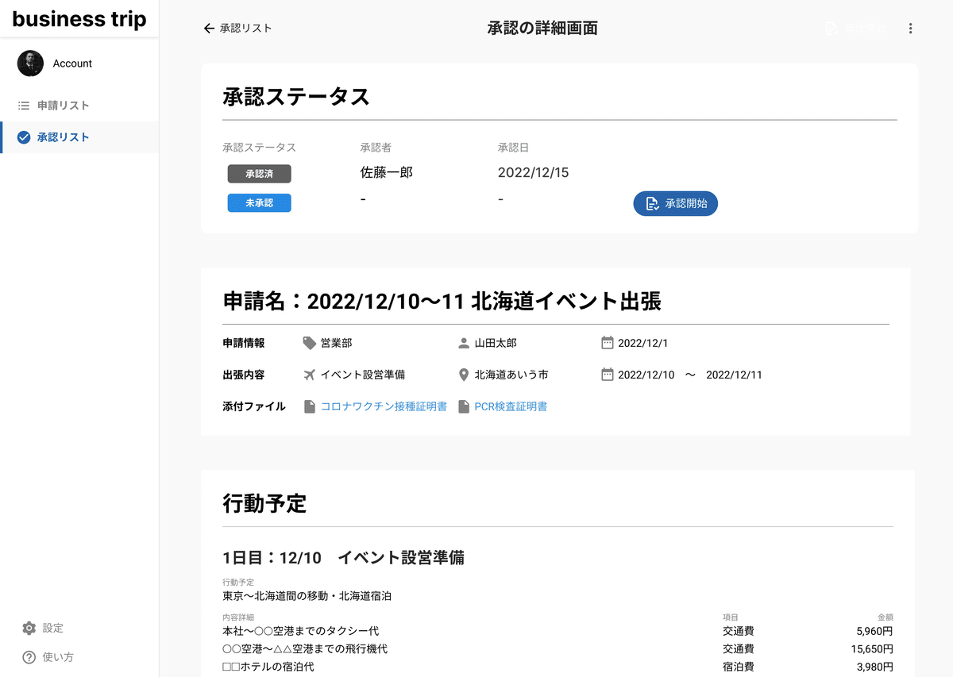Open 申請リスト in the sidebar
The image size is (953, 677).
[x=79, y=106]
